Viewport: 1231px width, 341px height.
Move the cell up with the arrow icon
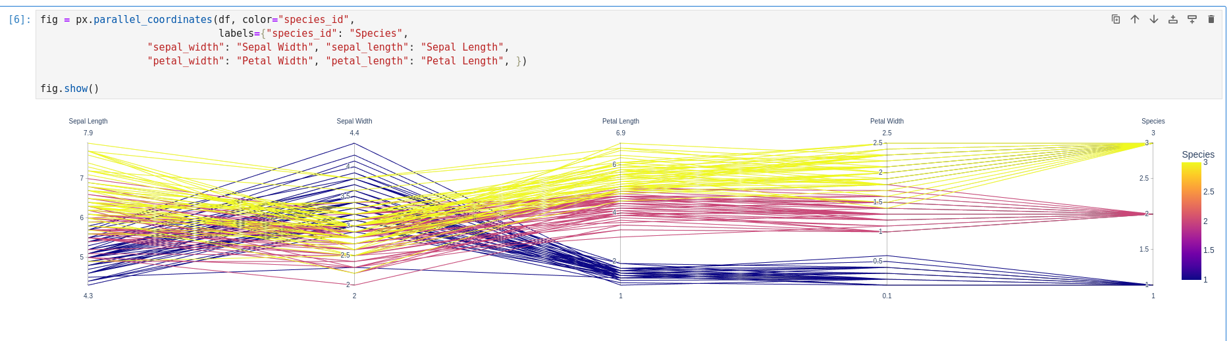pos(1135,19)
